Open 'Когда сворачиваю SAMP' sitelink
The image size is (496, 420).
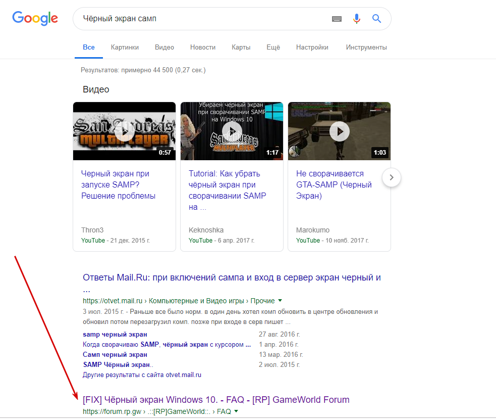tap(167, 344)
